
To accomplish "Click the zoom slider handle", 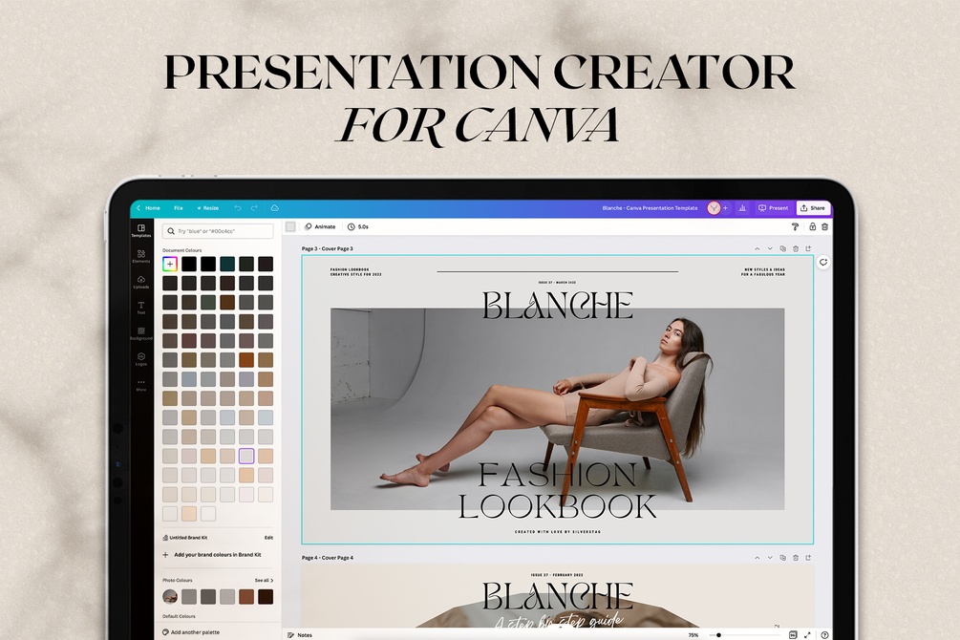I will pos(718,635).
